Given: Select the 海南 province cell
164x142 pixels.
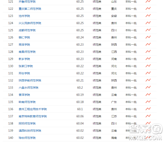Looking at the screenshot, I should (114, 138).
